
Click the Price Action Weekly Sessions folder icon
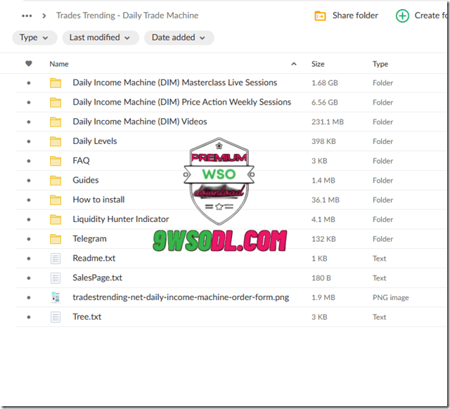click(x=56, y=103)
